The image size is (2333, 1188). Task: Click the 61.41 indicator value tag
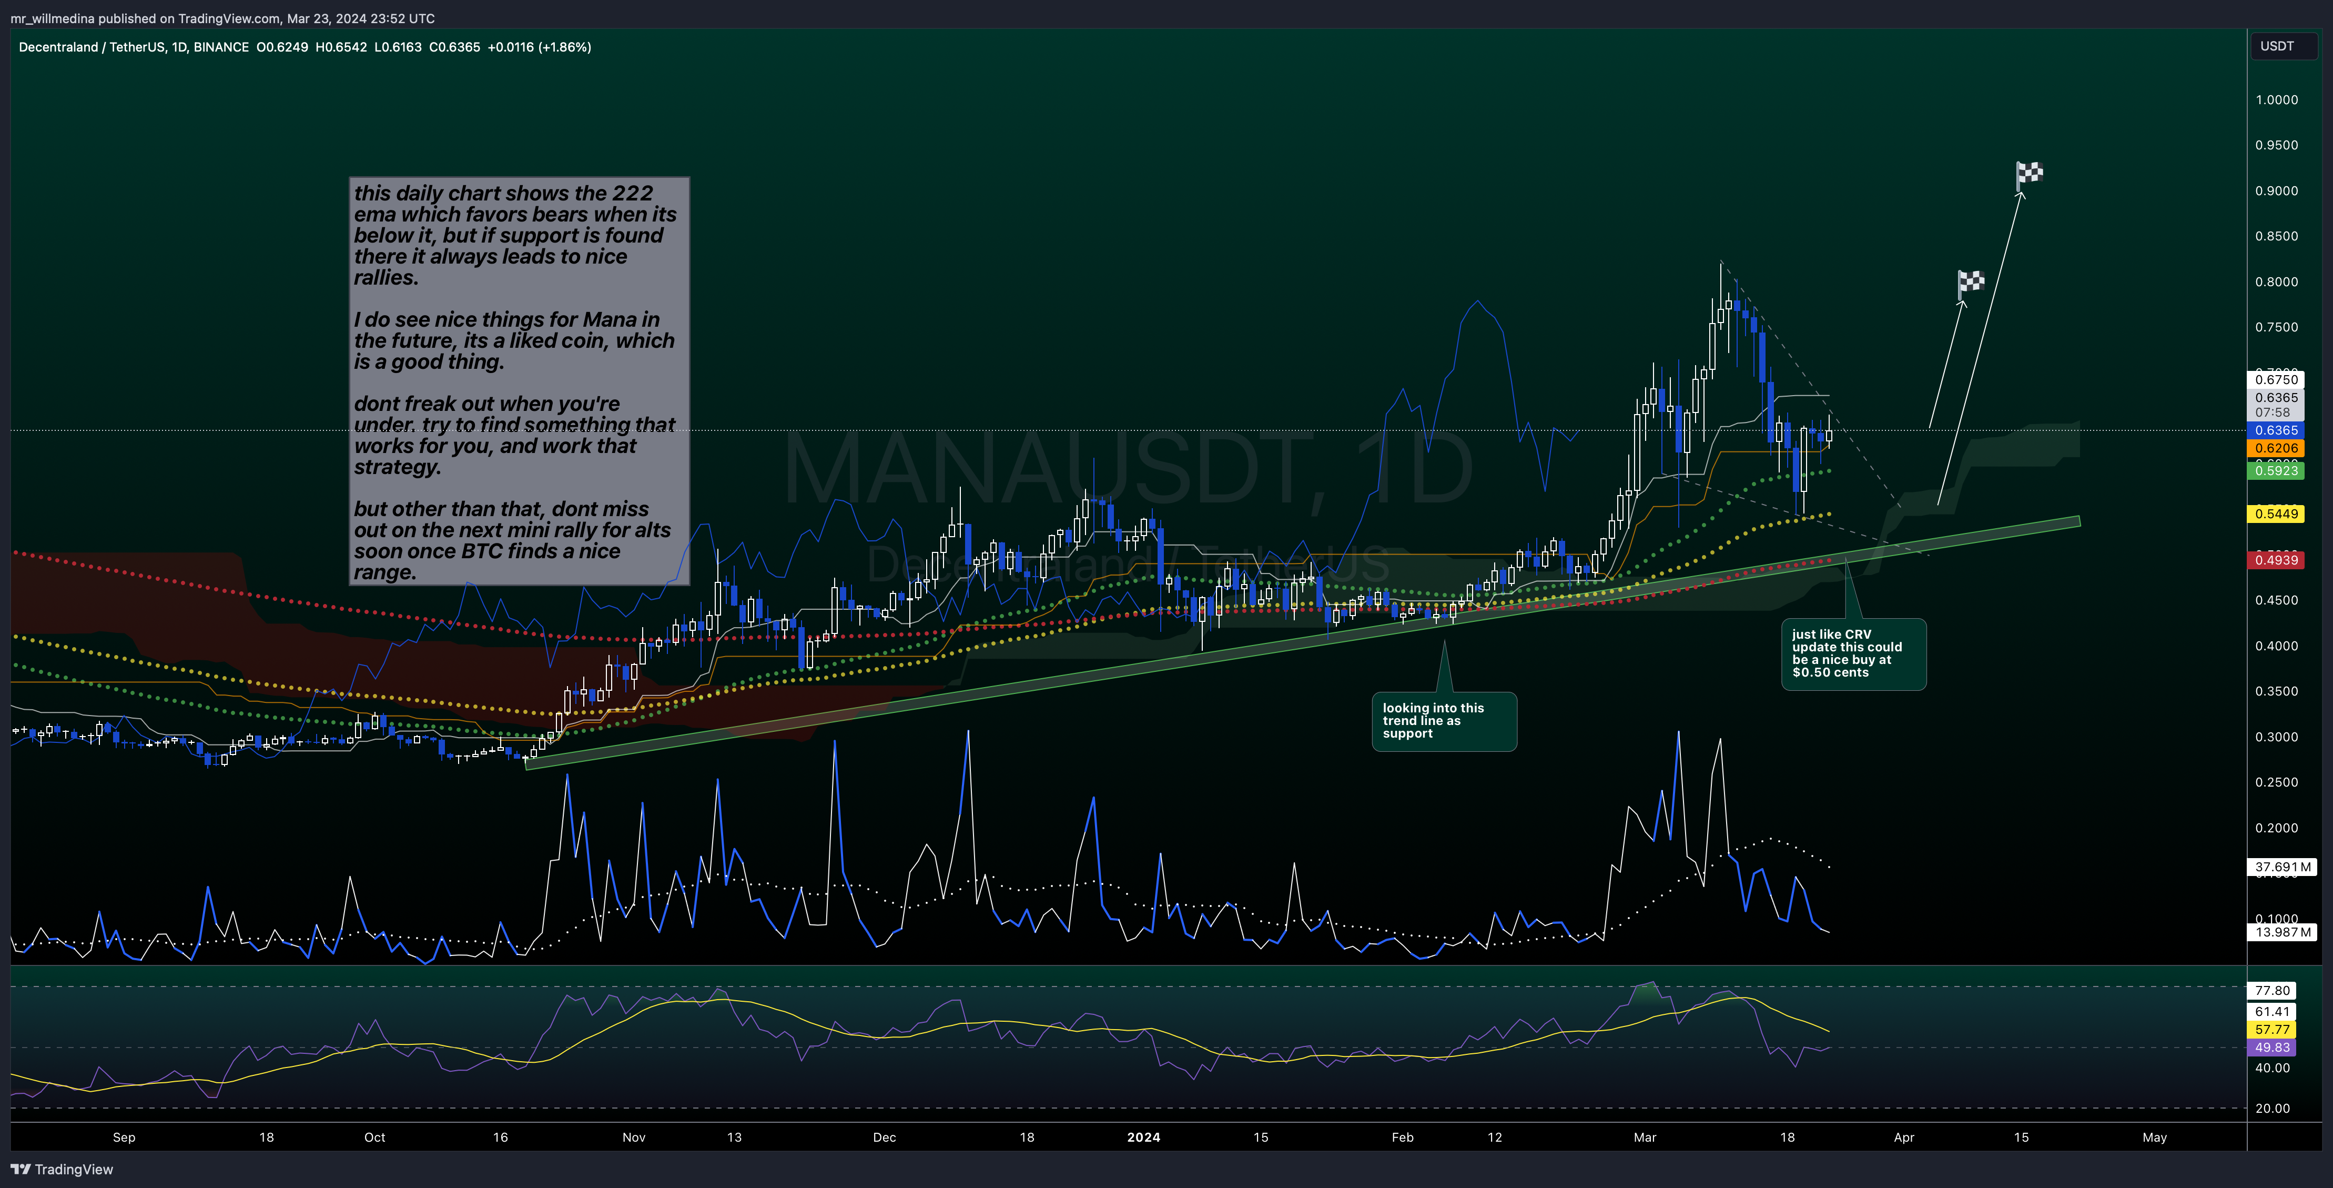coord(2273,1012)
